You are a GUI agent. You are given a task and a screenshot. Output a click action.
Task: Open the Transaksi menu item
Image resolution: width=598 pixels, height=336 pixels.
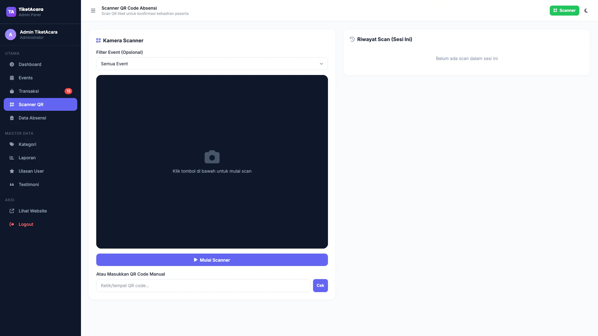tap(40, 91)
